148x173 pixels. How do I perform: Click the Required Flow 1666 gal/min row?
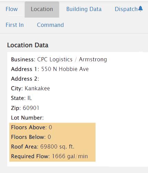(52, 156)
